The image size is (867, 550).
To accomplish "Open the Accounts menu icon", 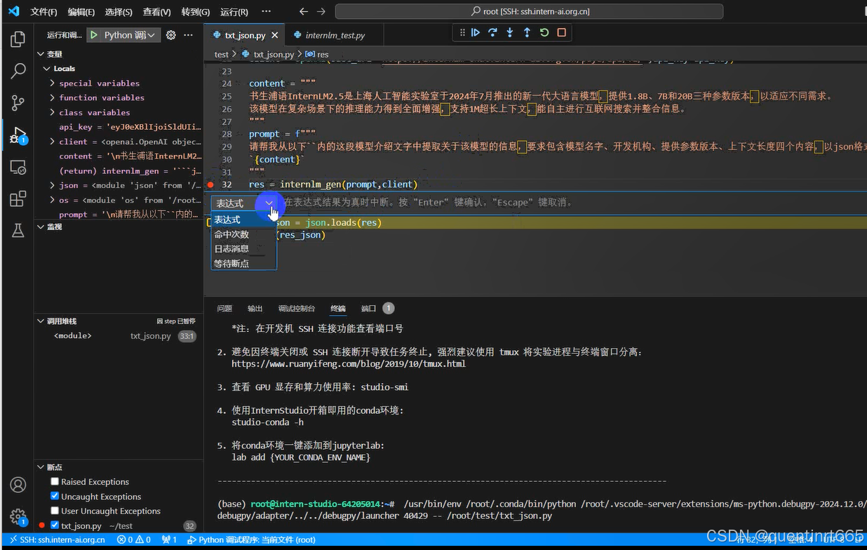I will 18,485.
